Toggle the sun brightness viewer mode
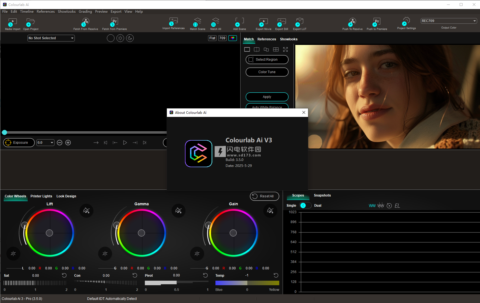 pyautogui.click(x=120, y=38)
